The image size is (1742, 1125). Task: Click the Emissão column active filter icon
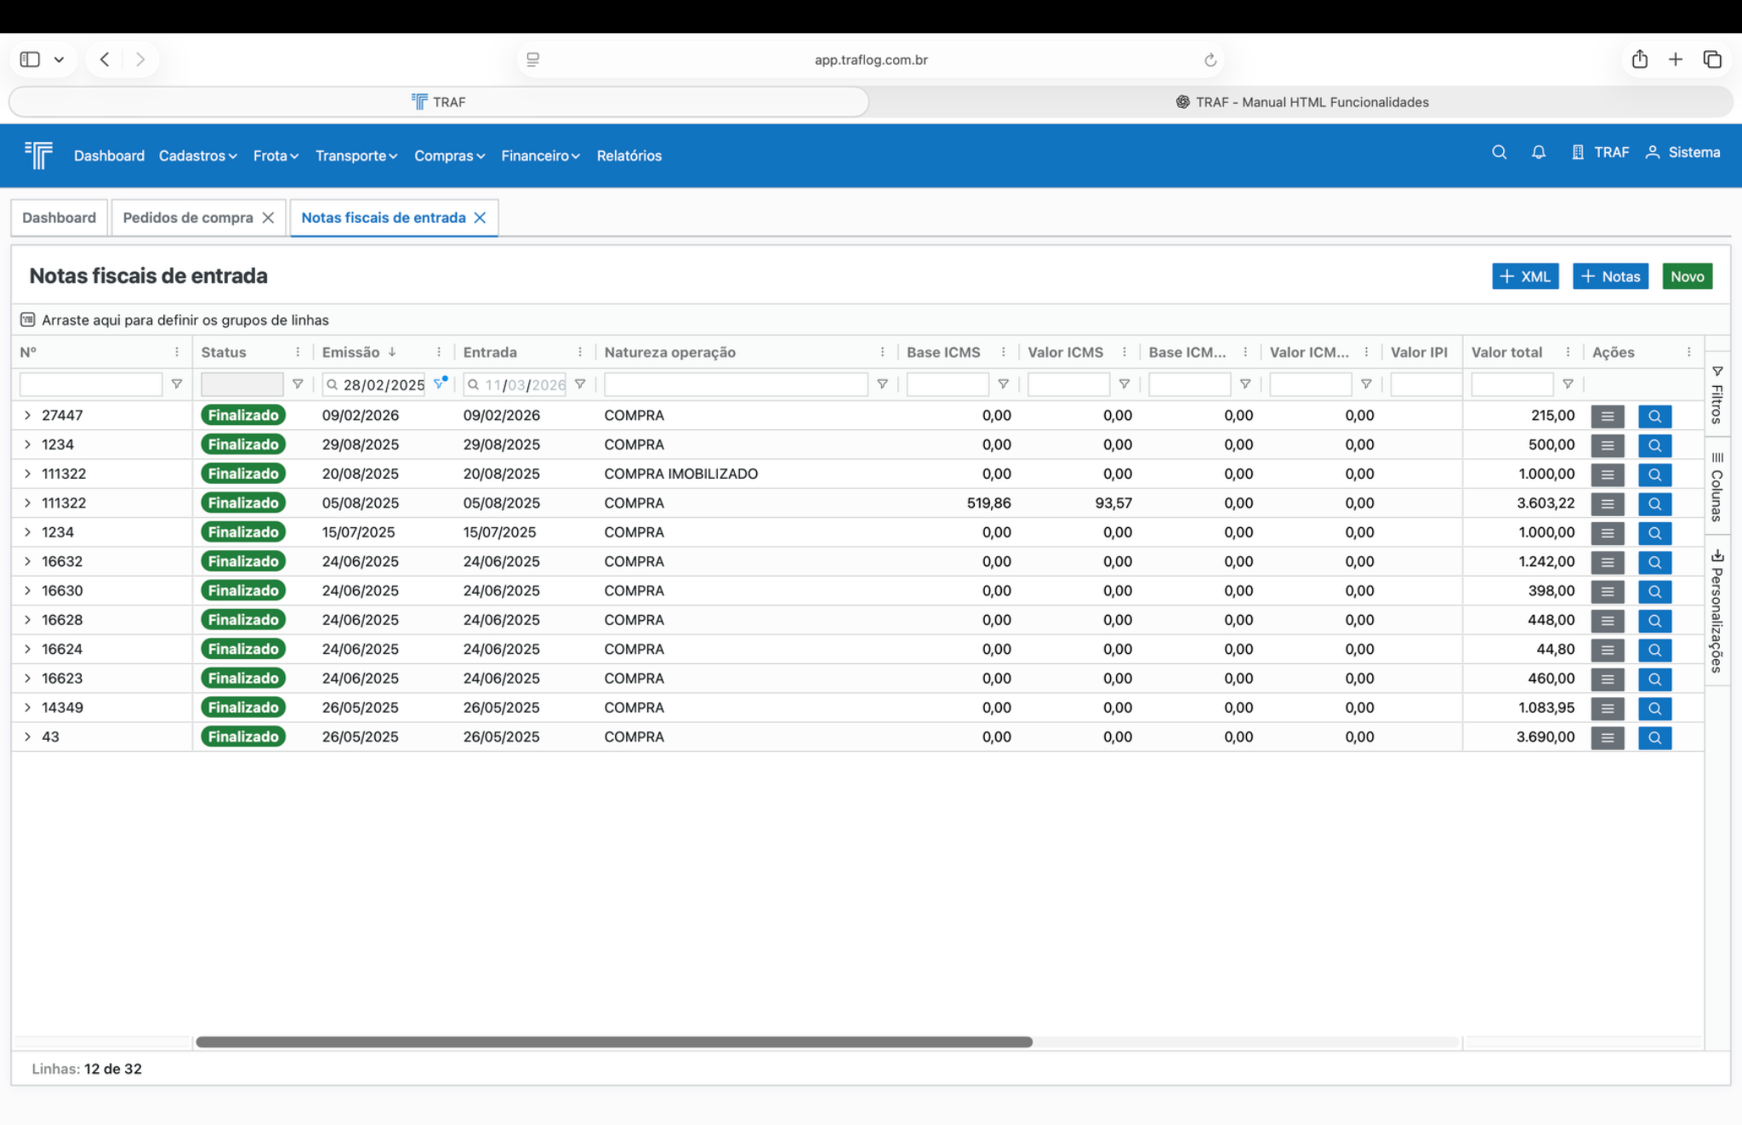tap(439, 384)
